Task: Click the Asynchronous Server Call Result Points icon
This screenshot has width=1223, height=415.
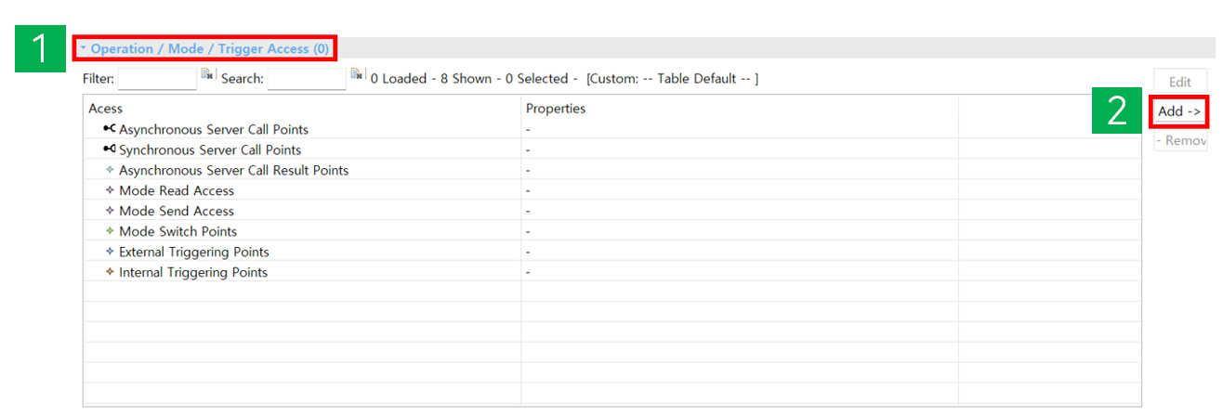Action: pos(111,170)
